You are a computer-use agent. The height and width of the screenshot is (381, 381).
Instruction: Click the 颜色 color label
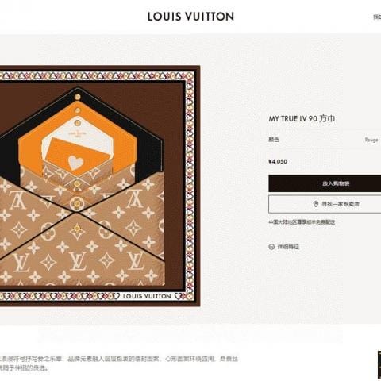[274, 140]
